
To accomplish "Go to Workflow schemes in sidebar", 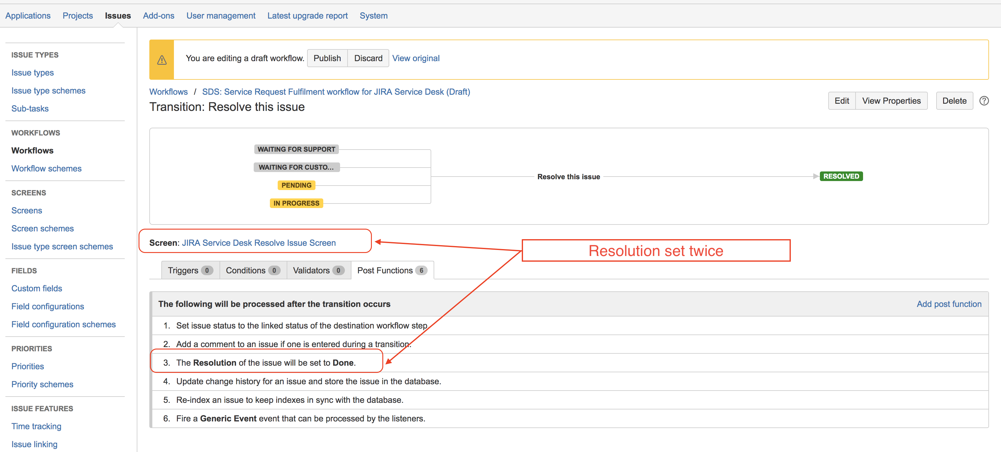I will pos(46,168).
